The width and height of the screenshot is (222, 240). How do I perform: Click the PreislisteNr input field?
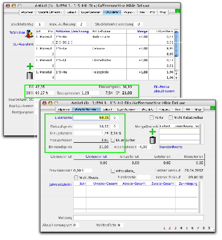click(x=143, y=177)
